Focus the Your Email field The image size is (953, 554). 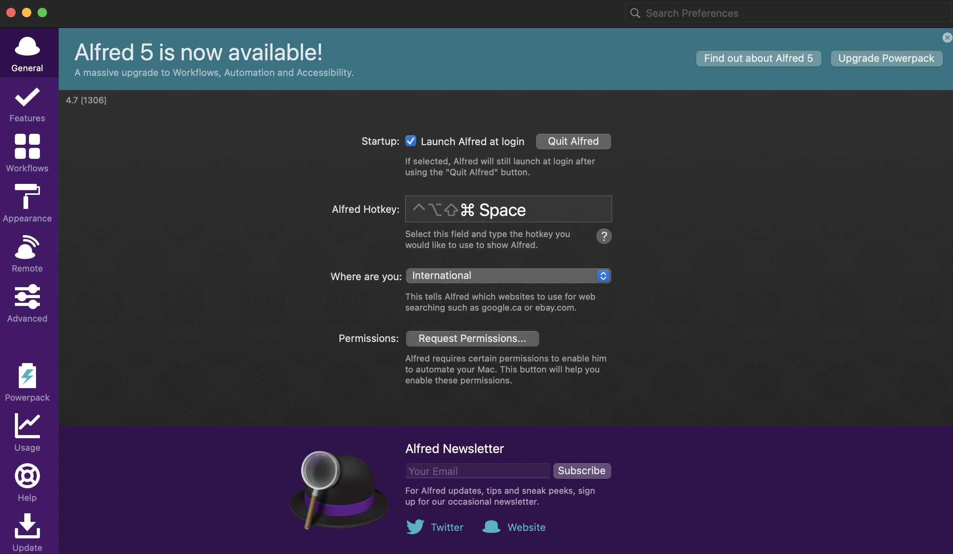[x=478, y=471]
